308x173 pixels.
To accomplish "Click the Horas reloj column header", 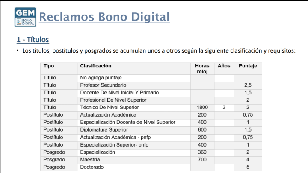I will coord(202,69).
